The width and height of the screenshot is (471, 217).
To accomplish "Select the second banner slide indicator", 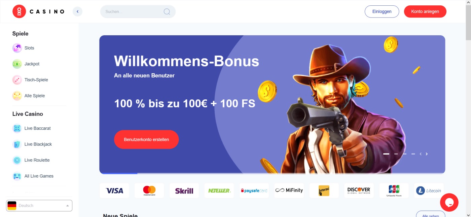I will [x=396, y=154].
